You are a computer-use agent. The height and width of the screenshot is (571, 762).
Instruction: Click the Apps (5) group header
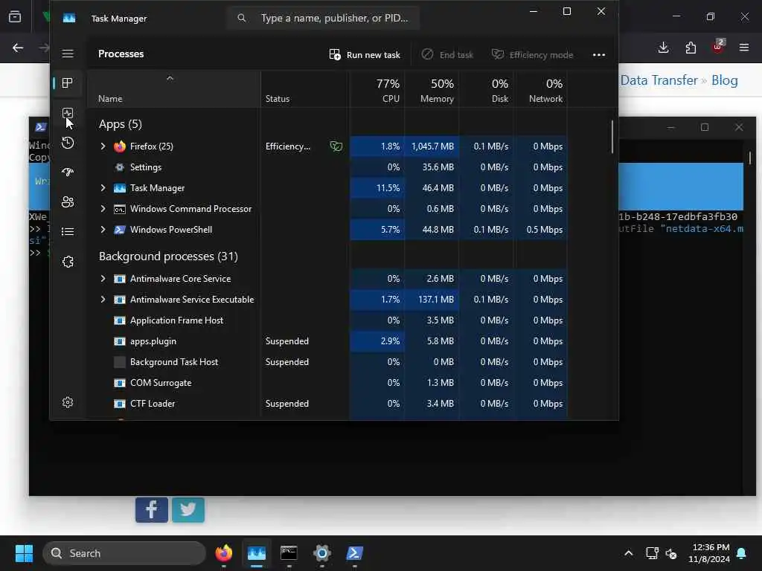(121, 124)
